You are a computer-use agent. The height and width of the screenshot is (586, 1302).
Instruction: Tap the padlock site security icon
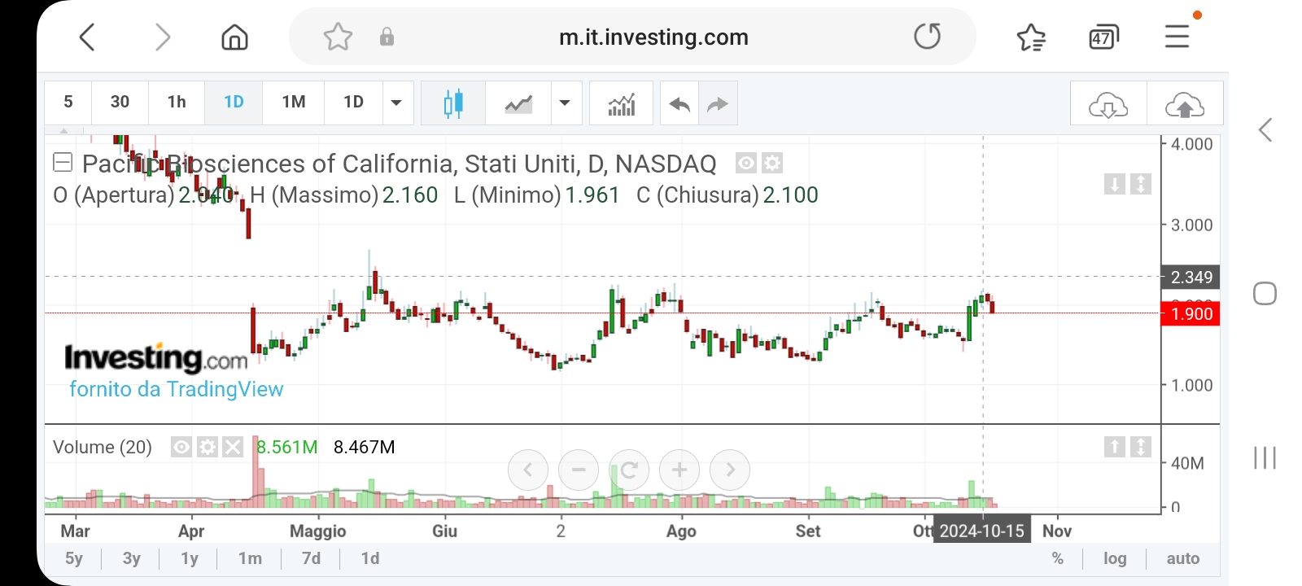click(387, 37)
